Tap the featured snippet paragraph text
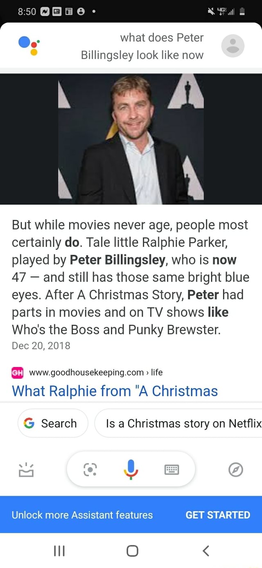Screen dimensions: 262x568 tap(131, 277)
